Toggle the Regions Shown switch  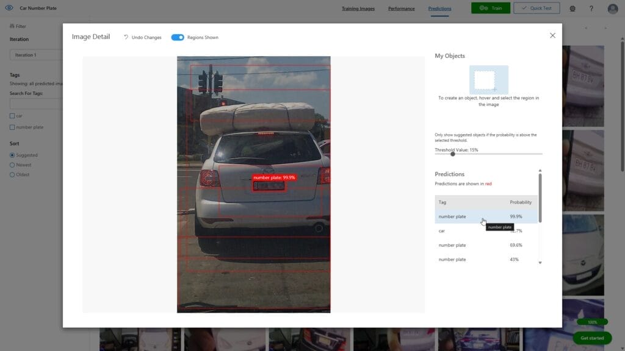click(178, 37)
